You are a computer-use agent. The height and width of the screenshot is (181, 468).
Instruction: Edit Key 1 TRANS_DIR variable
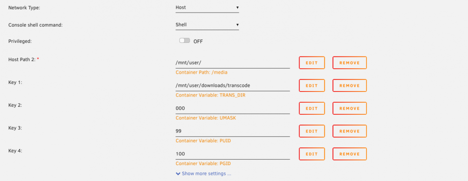(x=312, y=85)
